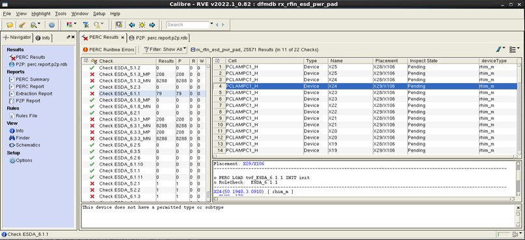Image resolution: width=525 pixels, height=240 pixels.
Task: Close the PERC Results tab
Action: 122,38
